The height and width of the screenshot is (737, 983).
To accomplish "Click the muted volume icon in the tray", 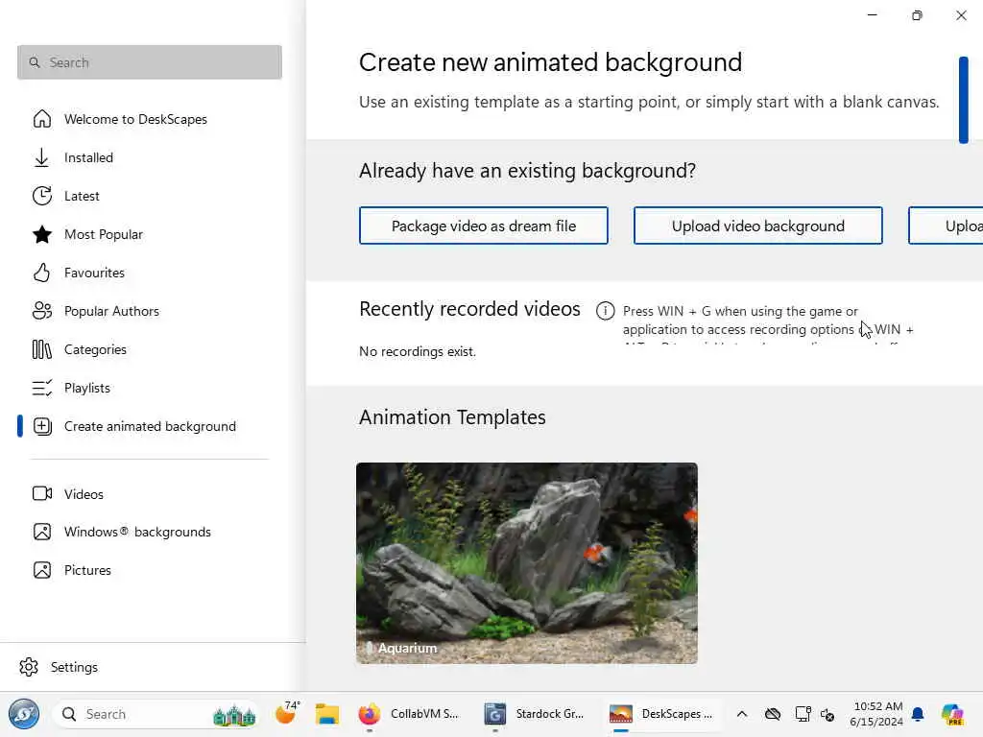I will (827, 714).
